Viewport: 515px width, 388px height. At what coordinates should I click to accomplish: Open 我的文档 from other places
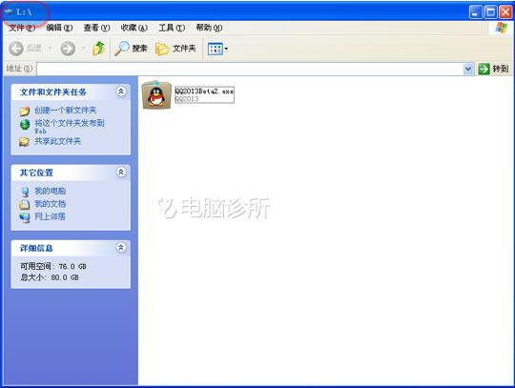[x=50, y=204]
